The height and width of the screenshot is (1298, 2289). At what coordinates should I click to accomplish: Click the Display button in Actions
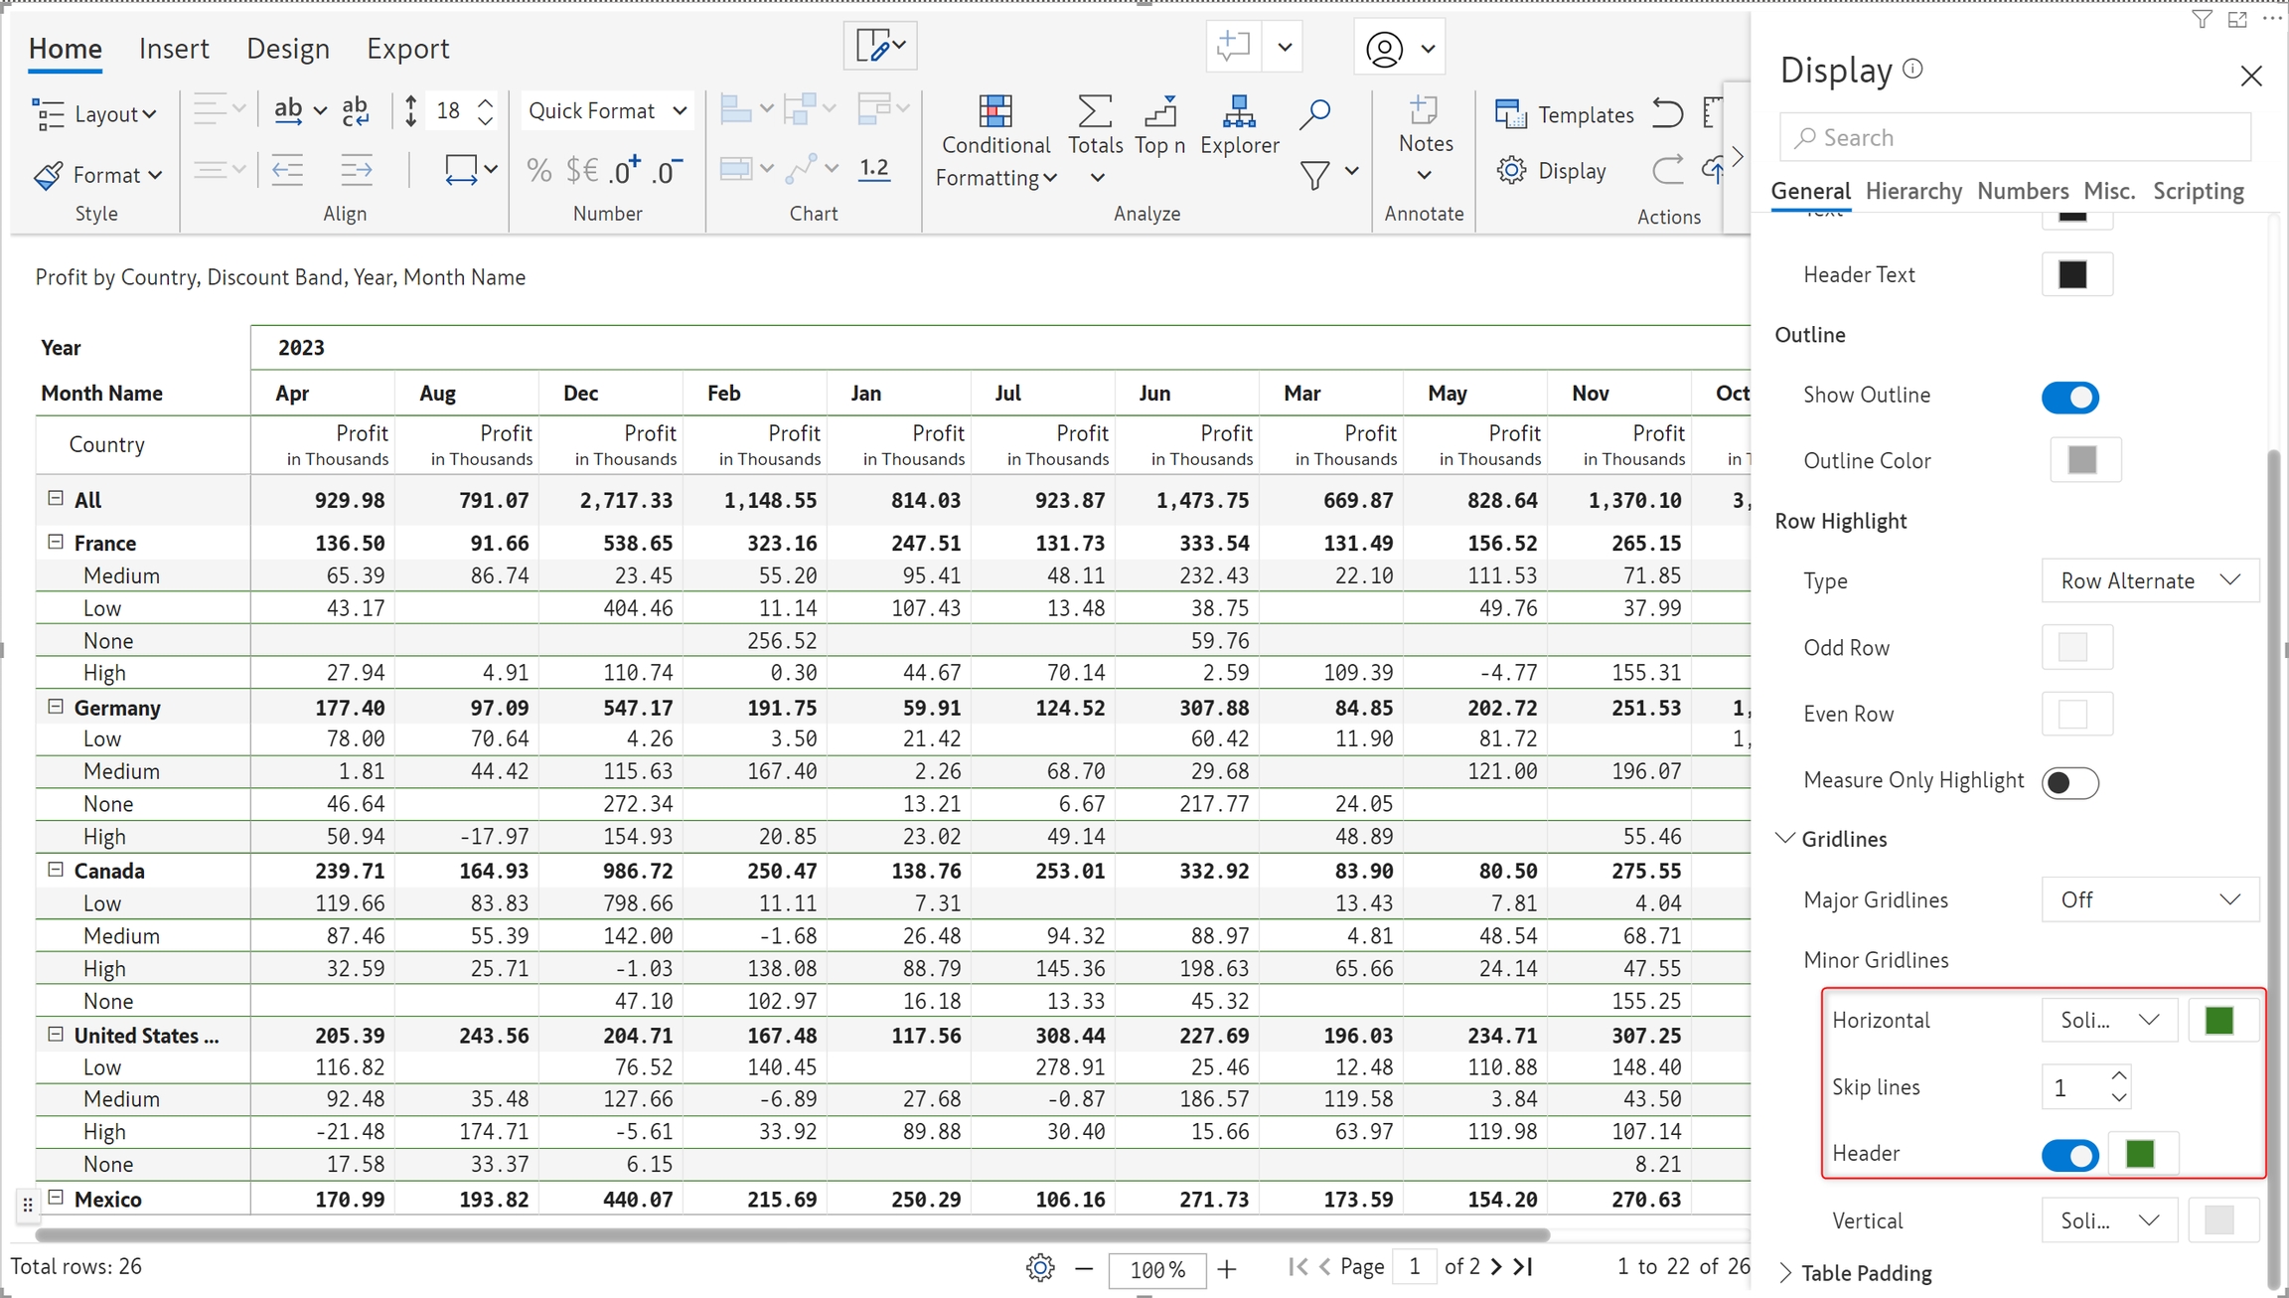(1552, 171)
